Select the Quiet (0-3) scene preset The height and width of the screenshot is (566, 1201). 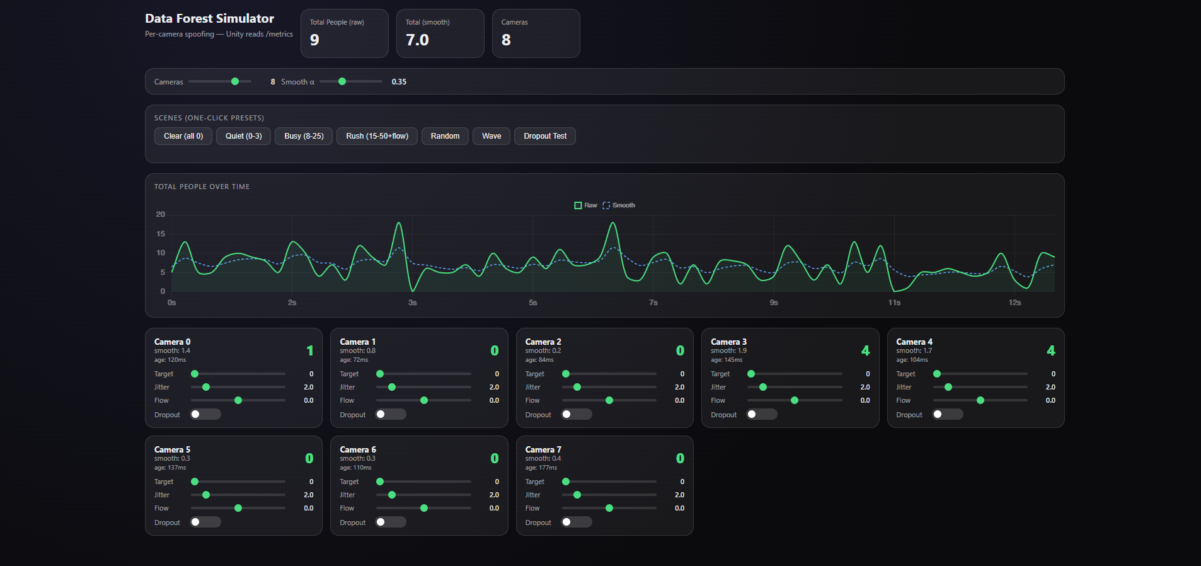243,136
